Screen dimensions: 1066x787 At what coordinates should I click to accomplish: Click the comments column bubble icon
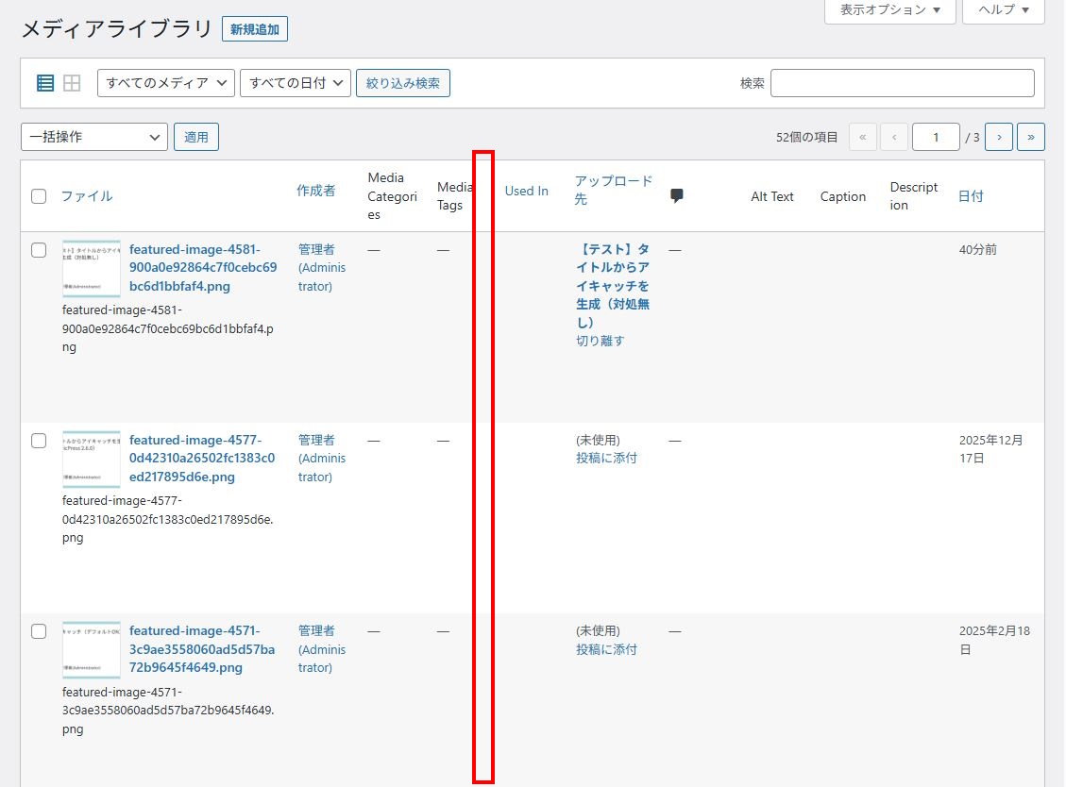[x=676, y=196]
